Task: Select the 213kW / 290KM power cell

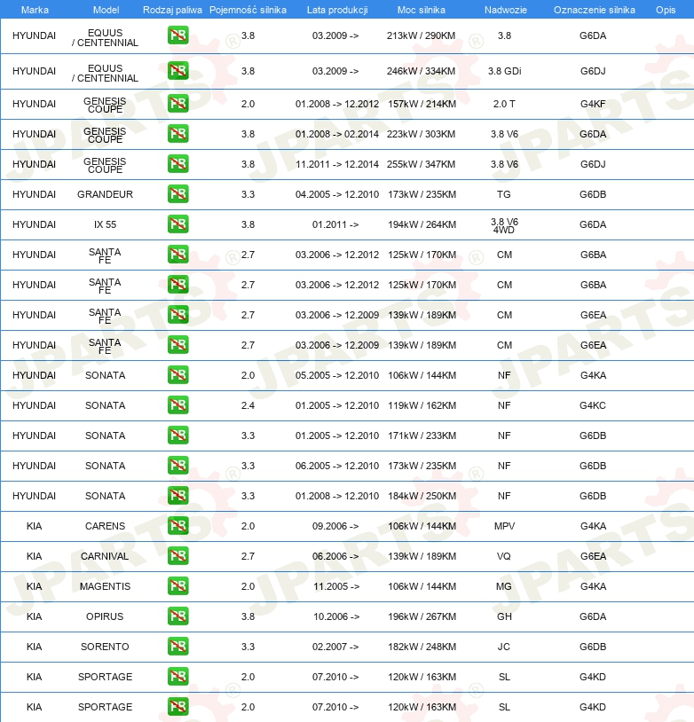Action: pos(422,35)
